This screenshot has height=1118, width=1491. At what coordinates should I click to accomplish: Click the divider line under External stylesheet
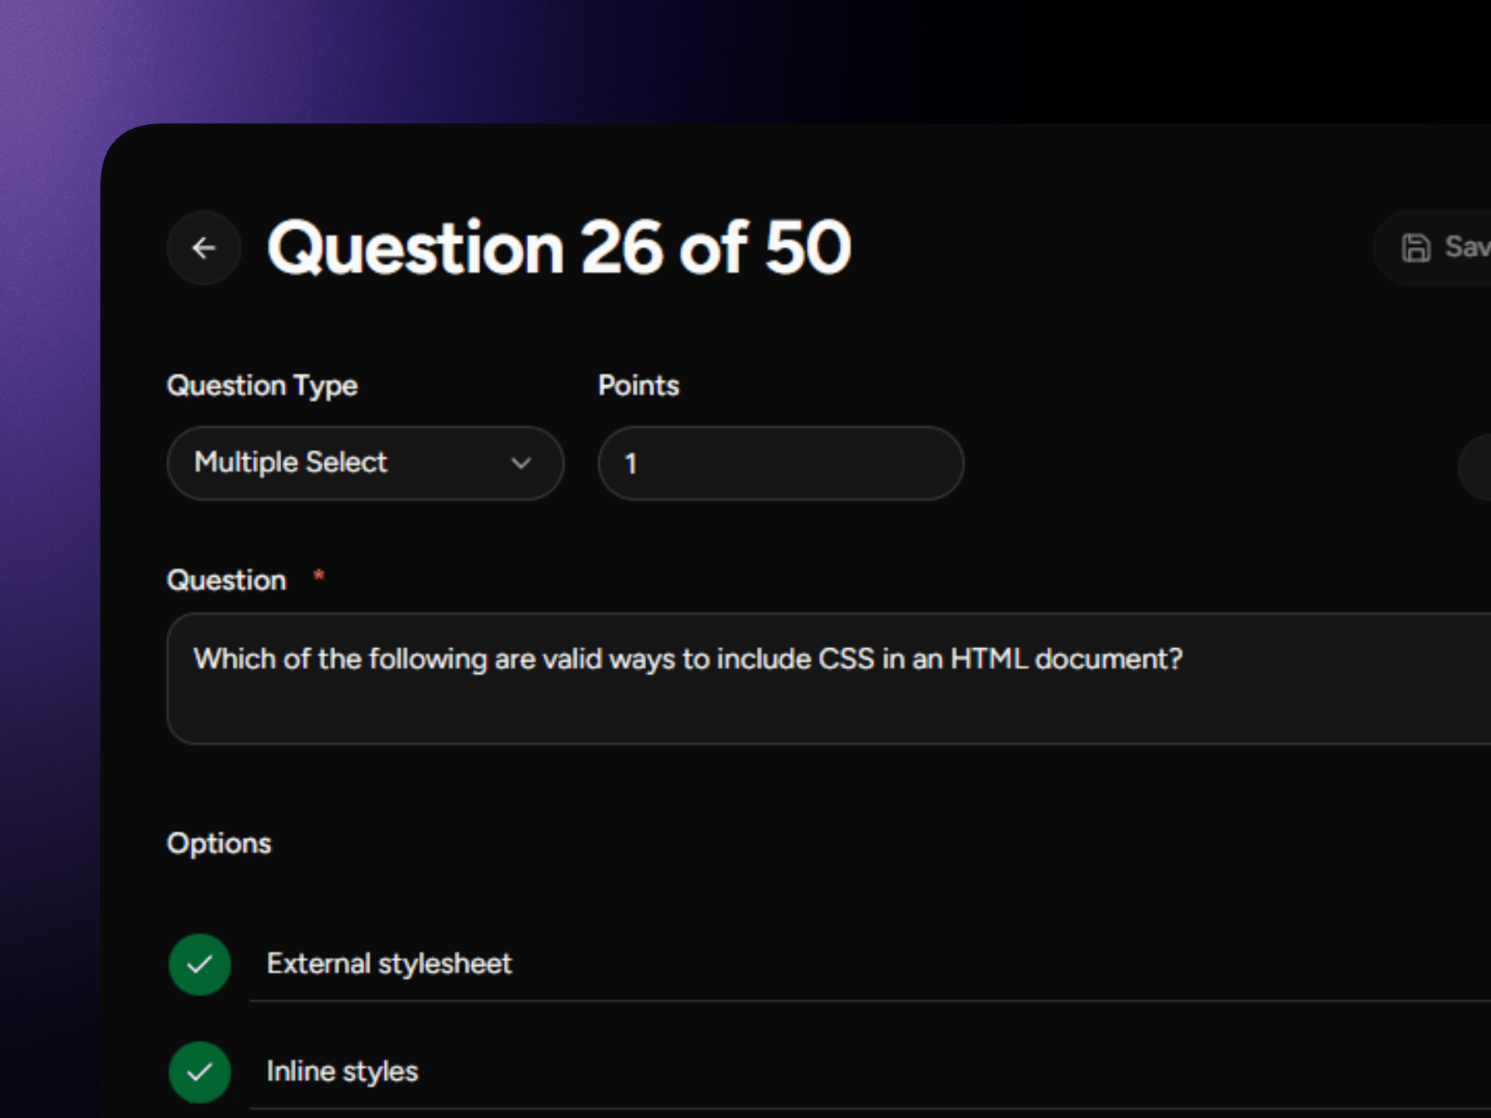click(870, 1001)
